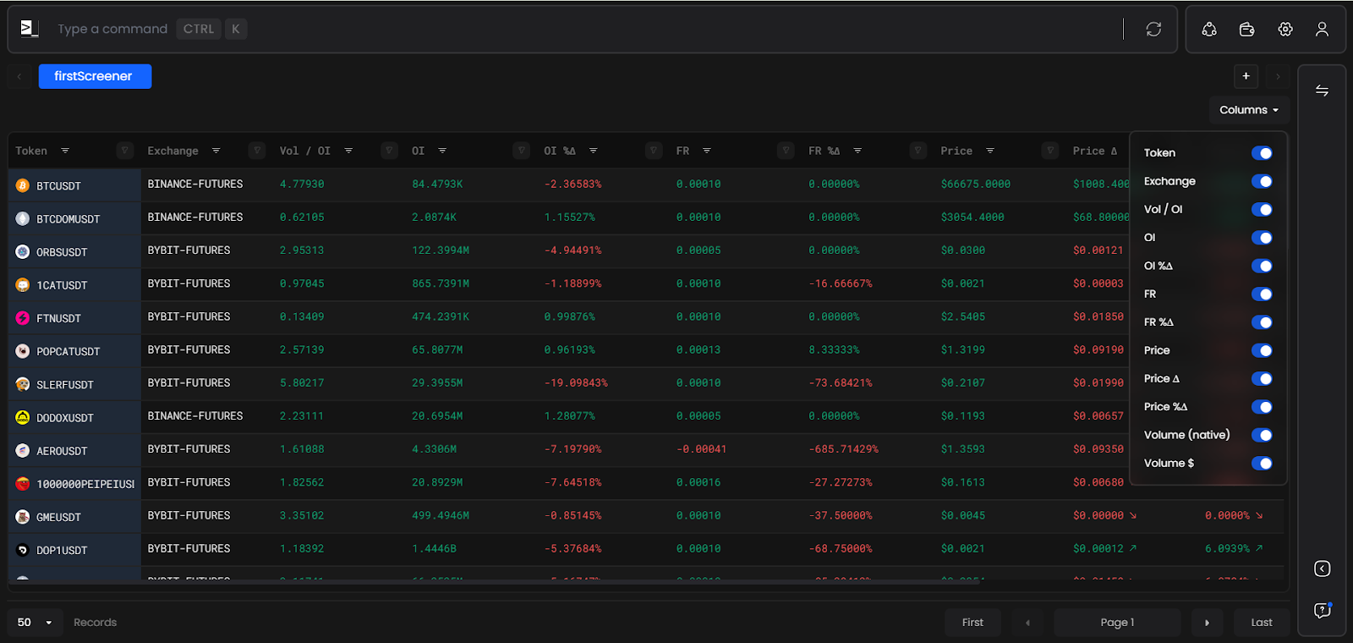This screenshot has width=1353, height=643.
Task: Select the DOP1USDT token row
Action: (74, 550)
